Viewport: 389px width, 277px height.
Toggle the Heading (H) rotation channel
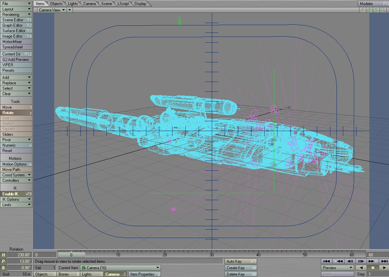3,255
